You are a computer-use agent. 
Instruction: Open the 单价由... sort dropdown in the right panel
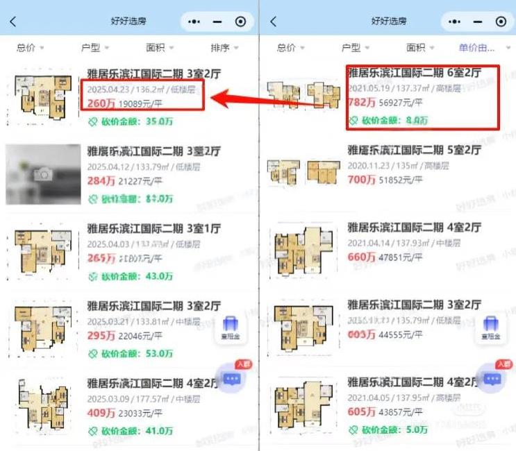485,48
